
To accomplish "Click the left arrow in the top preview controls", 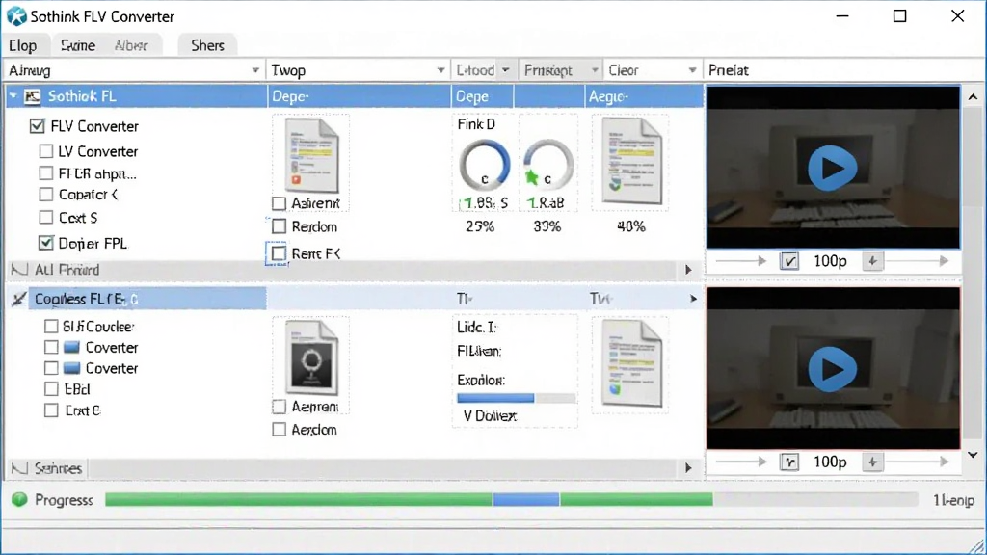I will (x=741, y=260).
